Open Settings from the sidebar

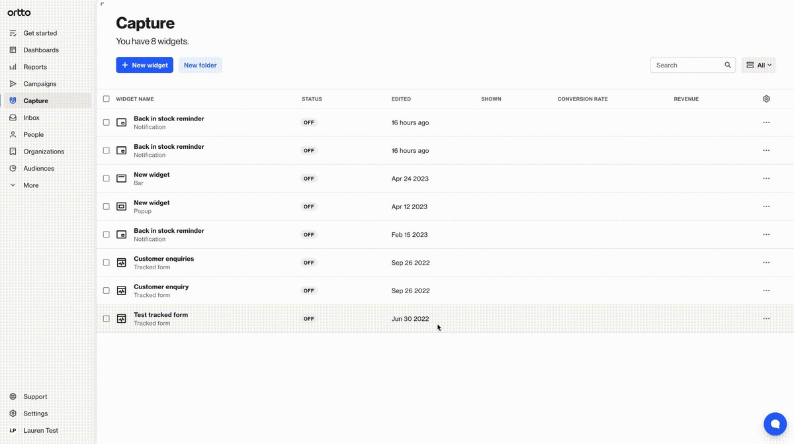(35, 413)
